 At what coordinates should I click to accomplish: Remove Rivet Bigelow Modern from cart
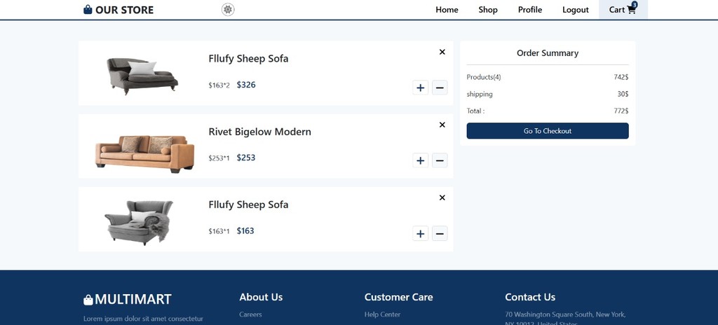(442, 125)
